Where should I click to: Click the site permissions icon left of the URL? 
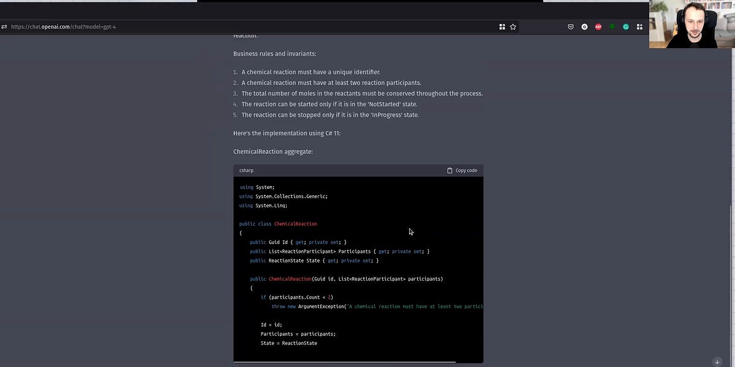(x=4, y=26)
